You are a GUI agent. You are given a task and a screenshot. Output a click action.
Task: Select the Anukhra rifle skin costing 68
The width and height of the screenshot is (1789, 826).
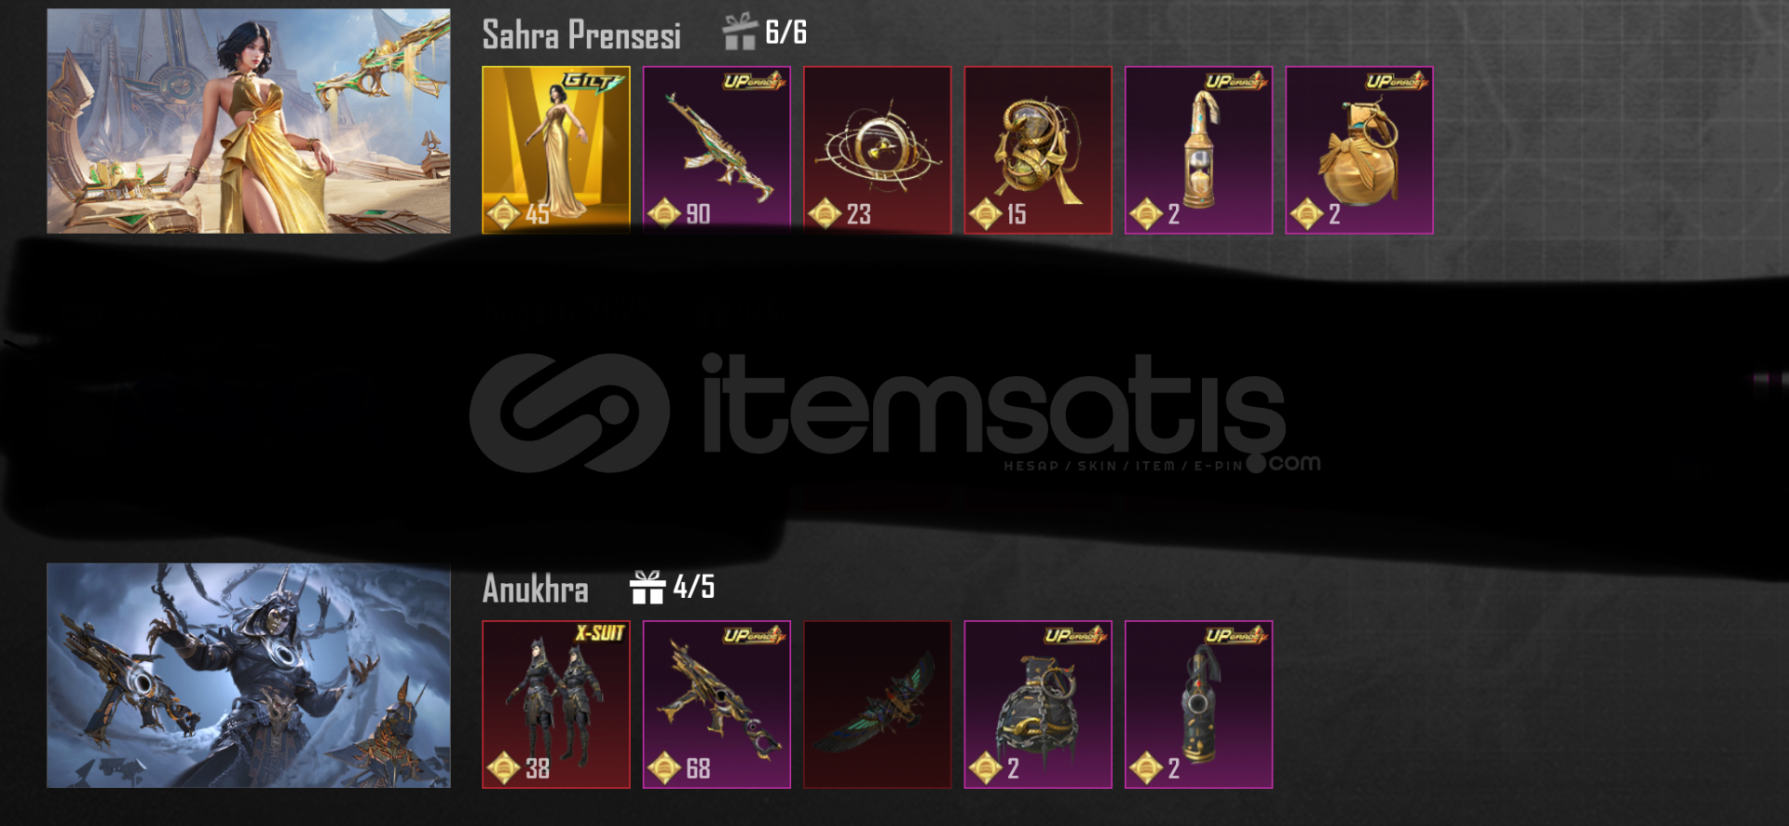coord(717,704)
